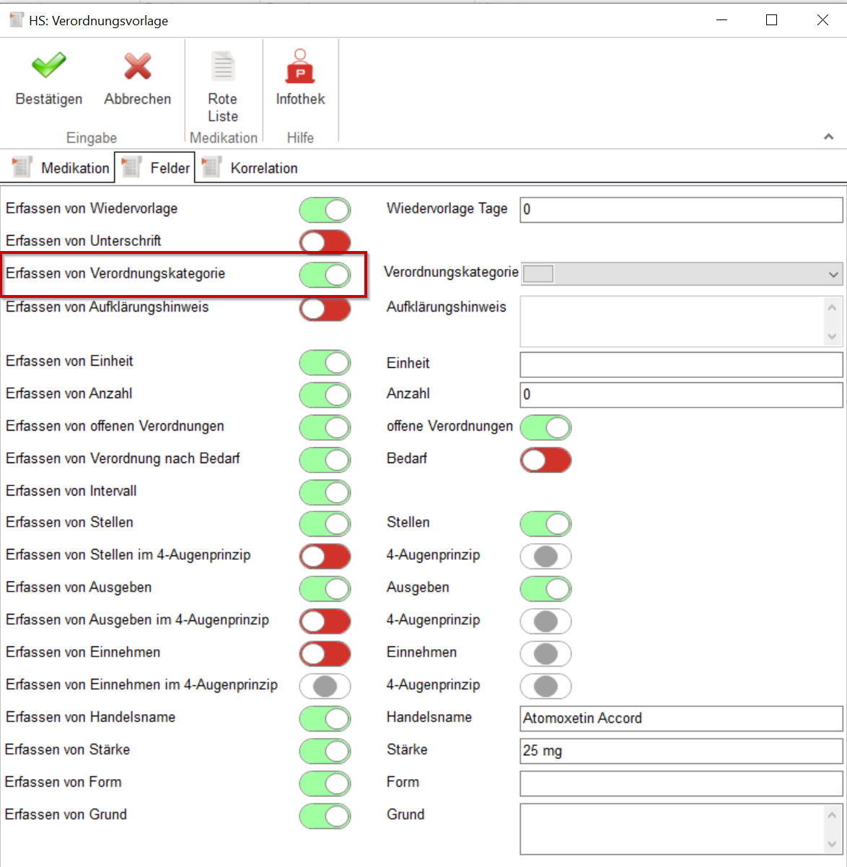The height and width of the screenshot is (867, 847).
Task: Switch to the Medikation tab
Action: [74, 168]
